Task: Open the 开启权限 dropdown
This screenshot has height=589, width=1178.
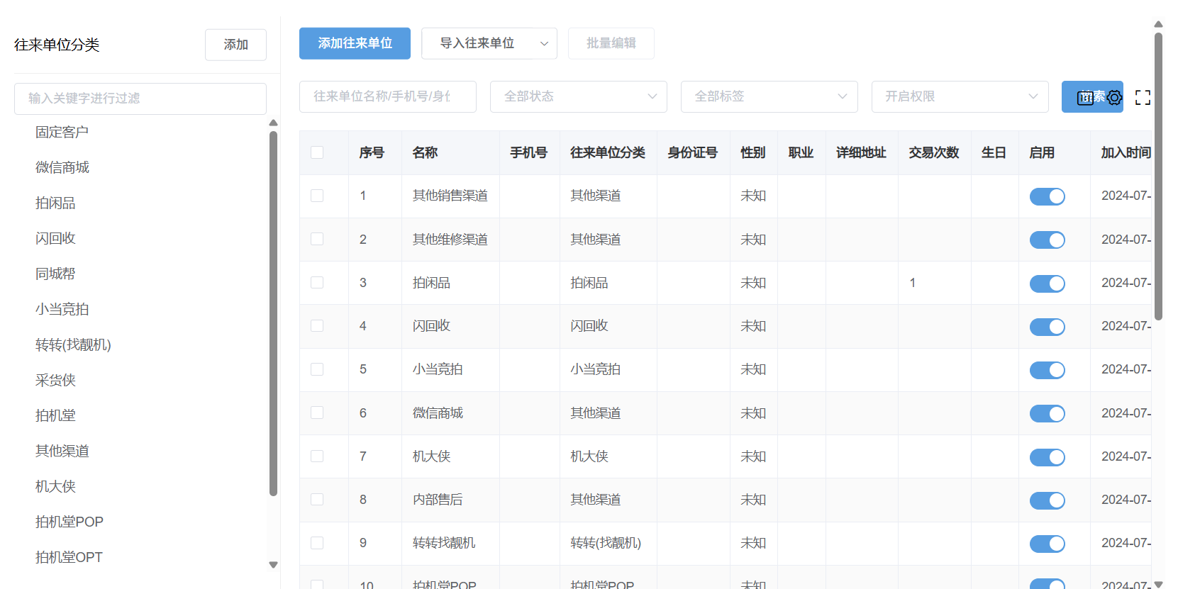Action: (960, 96)
